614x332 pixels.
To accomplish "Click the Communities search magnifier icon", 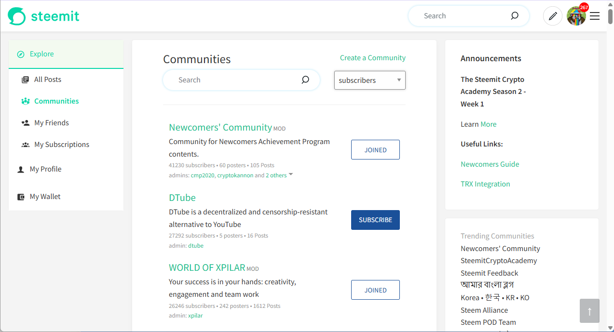I will (x=305, y=80).
